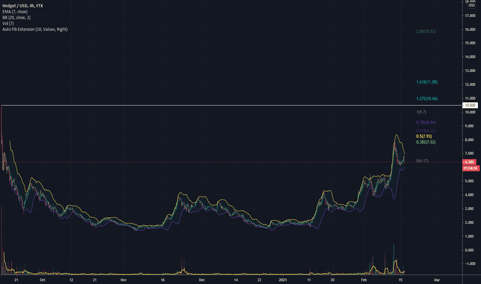Click the 0.618(8.35) Fib level label
Image resolution: width=481 pixels, height=284 pixels.
pyautogui.click(x=426, y=131)
